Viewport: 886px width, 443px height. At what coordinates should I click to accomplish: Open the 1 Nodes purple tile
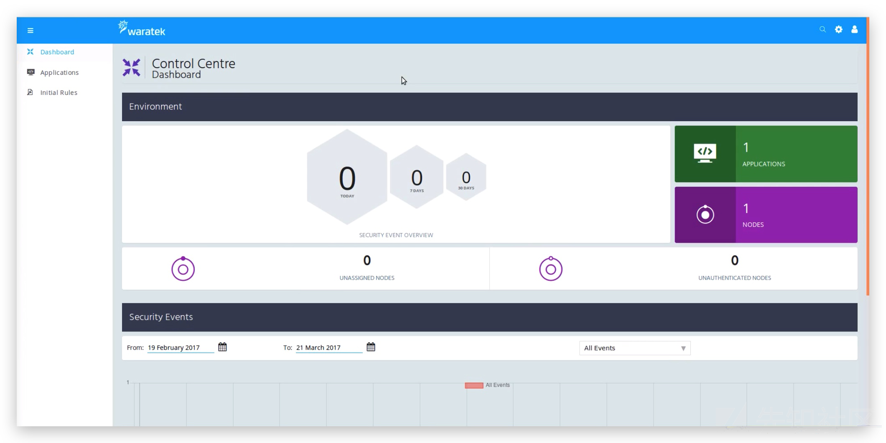[x=766, y=215]
